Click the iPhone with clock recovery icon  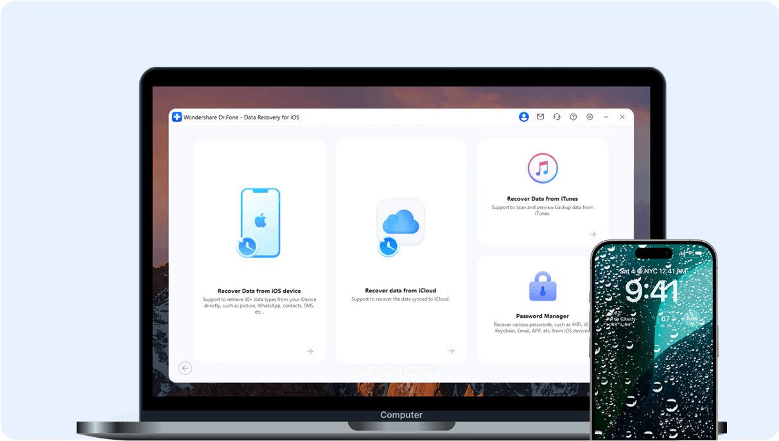click(x=259, y=223)
